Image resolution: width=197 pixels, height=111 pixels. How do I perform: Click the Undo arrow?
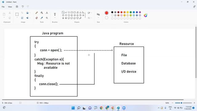[x=22, y=6]
